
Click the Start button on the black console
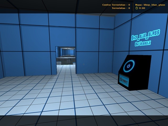click(x=124, y=81)
